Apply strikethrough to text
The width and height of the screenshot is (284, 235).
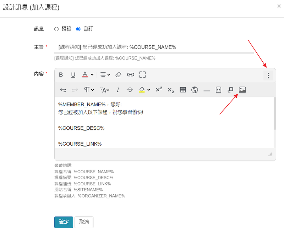[130, 90]
